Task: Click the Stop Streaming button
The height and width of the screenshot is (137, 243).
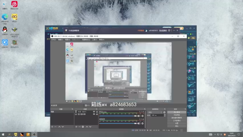Action: (177, 112)
